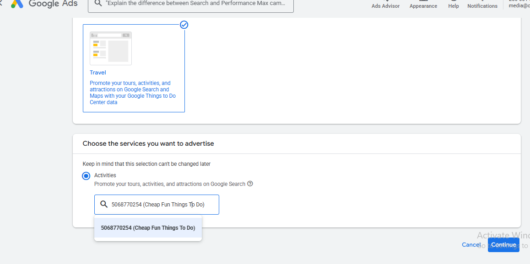Open the Help menu
The image size is (530, 264).
(453, 5)
